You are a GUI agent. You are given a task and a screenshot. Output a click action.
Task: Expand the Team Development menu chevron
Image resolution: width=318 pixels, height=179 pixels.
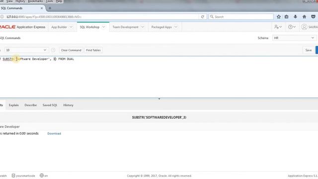143,27
